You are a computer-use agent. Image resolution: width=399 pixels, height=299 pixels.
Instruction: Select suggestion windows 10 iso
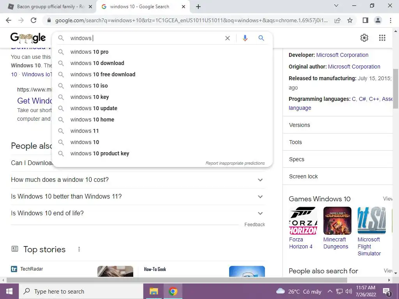(162, 86)
